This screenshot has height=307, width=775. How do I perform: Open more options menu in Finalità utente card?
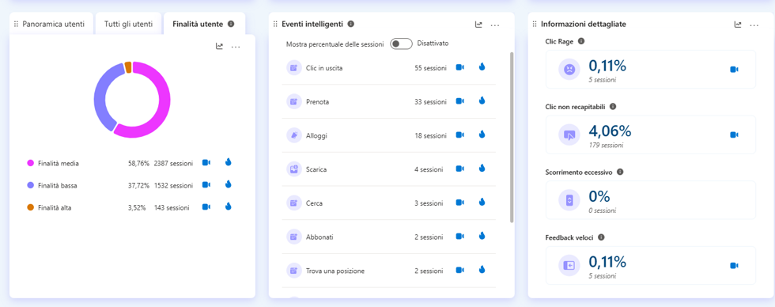click(236, 47)
